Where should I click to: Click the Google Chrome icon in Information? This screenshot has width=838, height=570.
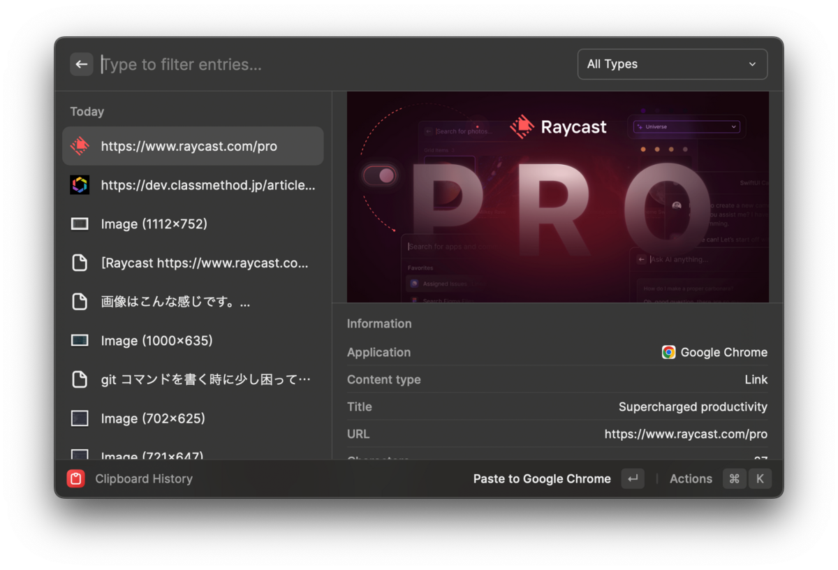click(668, 352)
